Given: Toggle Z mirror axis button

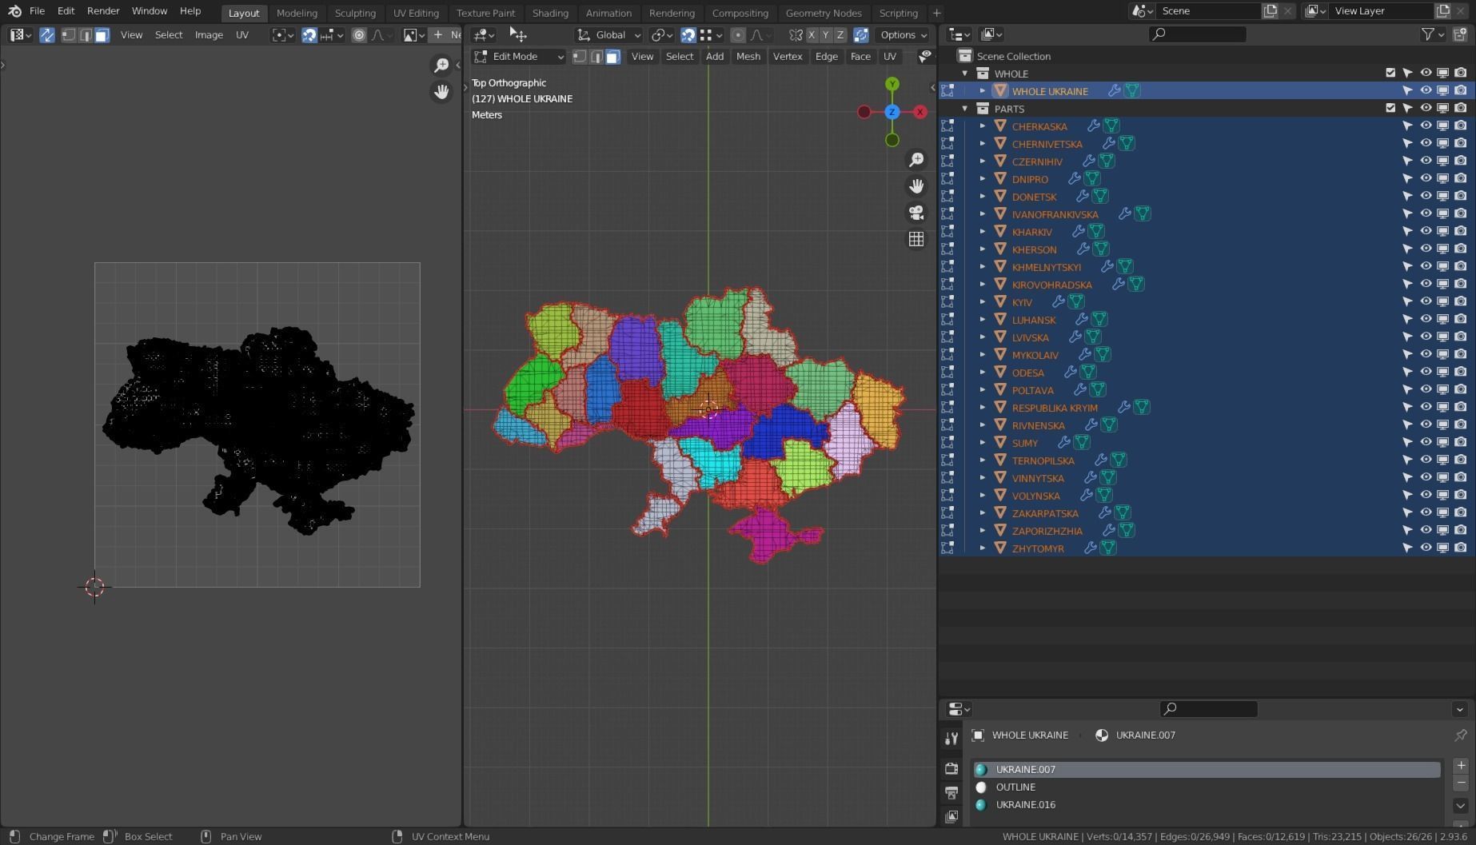Looking at the screenshot, I should (x=840, y=35).
